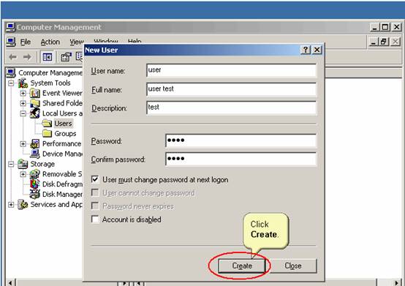Uncheck User must change password at next logon
The image size is (405, 286).
pos(95,179)
